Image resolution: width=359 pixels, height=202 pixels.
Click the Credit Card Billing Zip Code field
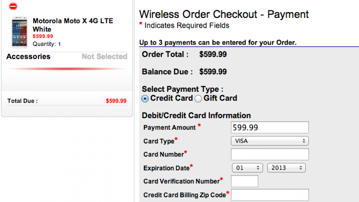coord(270,195)
